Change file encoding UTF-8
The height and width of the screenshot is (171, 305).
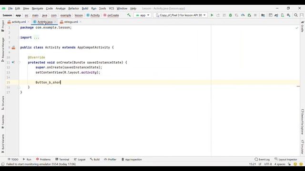pos(268,164)
